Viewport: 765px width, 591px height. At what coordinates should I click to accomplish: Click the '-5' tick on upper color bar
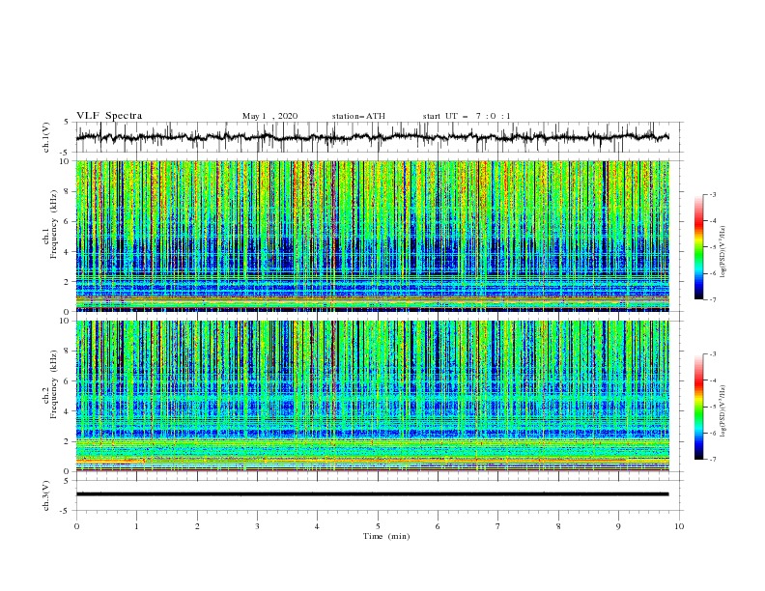[712, 247]
